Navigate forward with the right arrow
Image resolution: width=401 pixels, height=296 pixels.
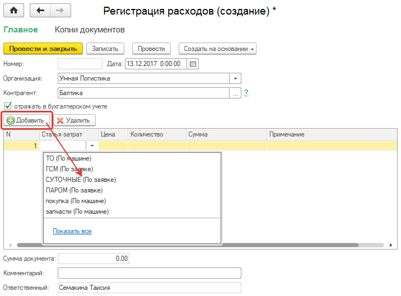point(60,11)
